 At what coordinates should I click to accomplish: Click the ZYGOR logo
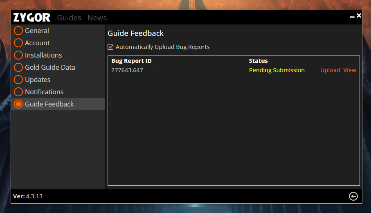pos(32,18)
